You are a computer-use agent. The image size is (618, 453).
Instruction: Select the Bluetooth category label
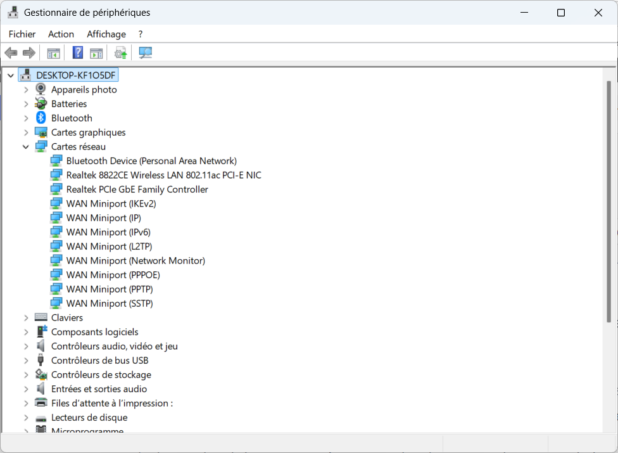(x=72, y=118)
